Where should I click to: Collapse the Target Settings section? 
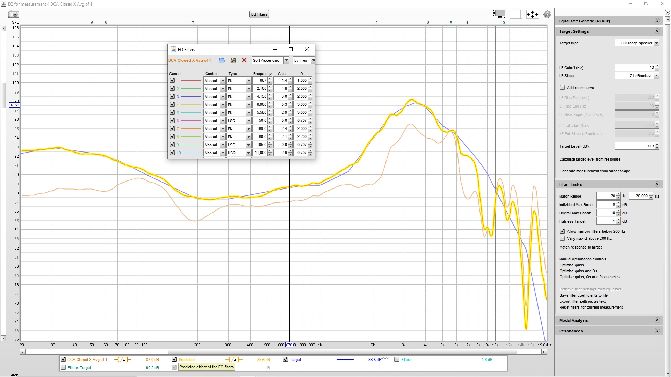(x=657, y=31)
